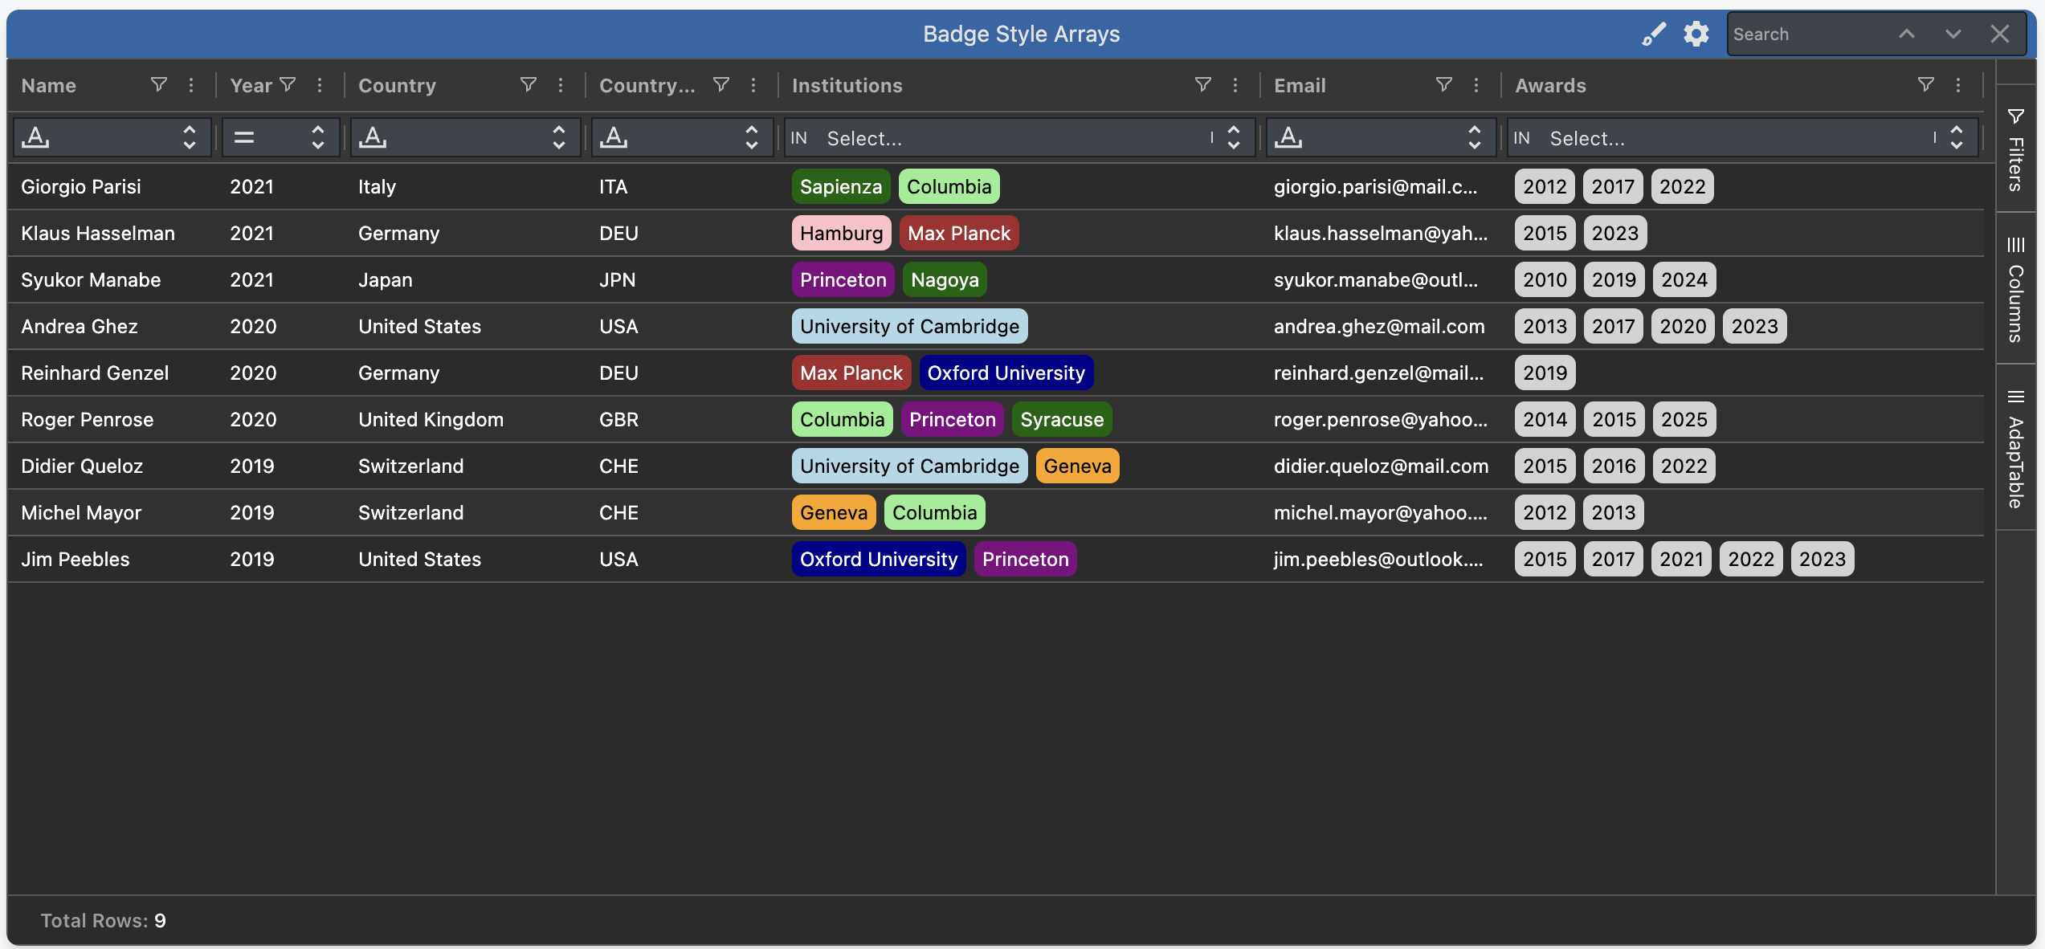Click filter icon on Email column header
Image resolution: width=2045 pixels, height=949 pixels.
1443,85
